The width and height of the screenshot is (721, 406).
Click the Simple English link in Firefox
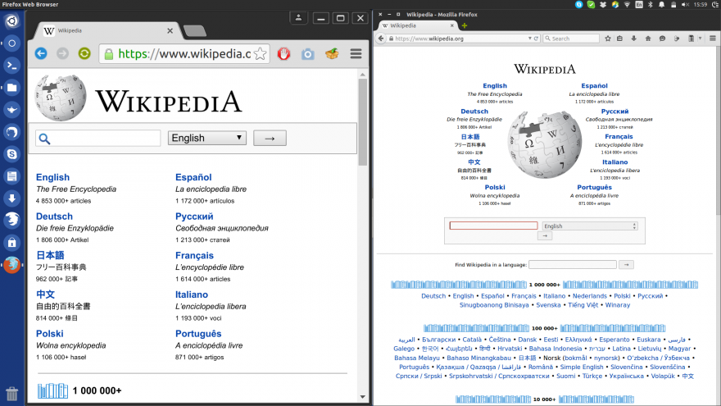581,367
